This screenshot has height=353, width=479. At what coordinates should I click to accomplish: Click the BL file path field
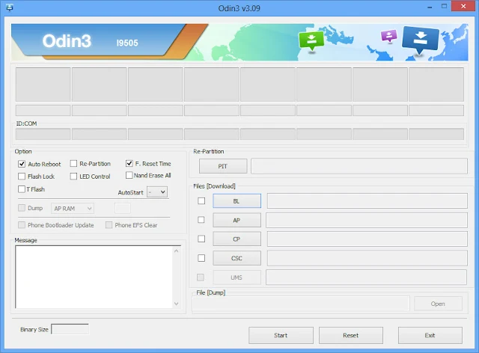(x=367, y=200)
